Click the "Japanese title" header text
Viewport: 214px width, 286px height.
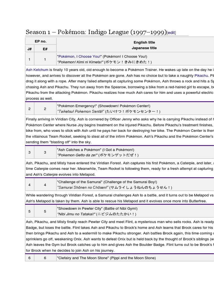[144, 48]
